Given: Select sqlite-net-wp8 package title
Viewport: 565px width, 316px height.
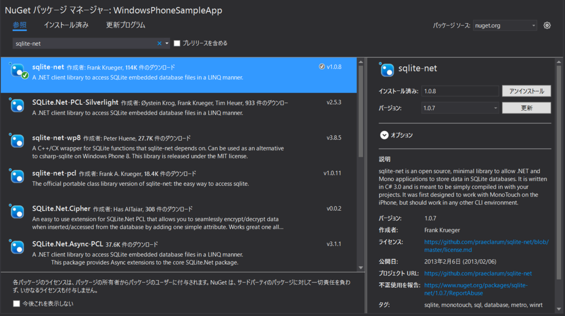Looking at the screenshot, I should pyautogui.click(x=56, y=138).
